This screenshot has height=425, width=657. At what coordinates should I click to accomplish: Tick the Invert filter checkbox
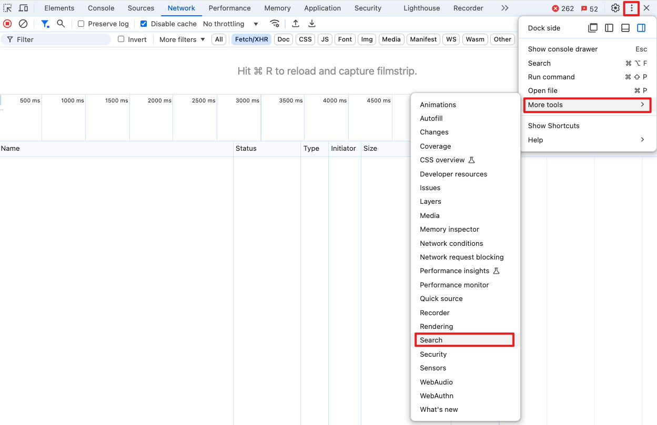121,39
